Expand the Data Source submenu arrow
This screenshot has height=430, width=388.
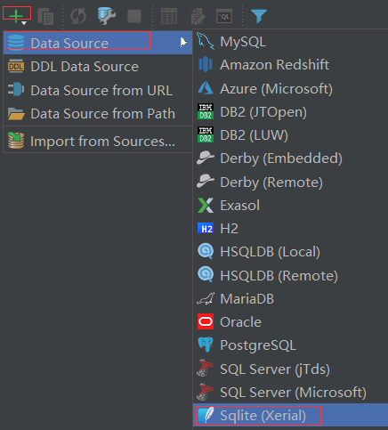(x=183, y=43)
